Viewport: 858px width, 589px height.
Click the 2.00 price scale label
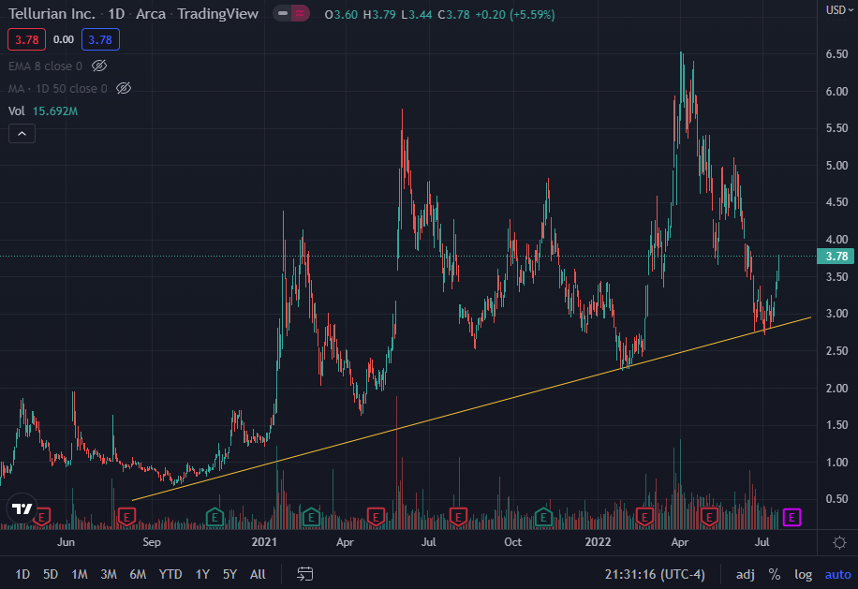836,388
